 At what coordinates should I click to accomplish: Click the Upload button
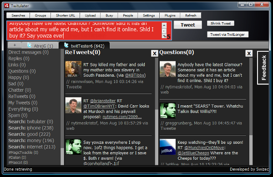pyautogui.click(x=90, y=15)
